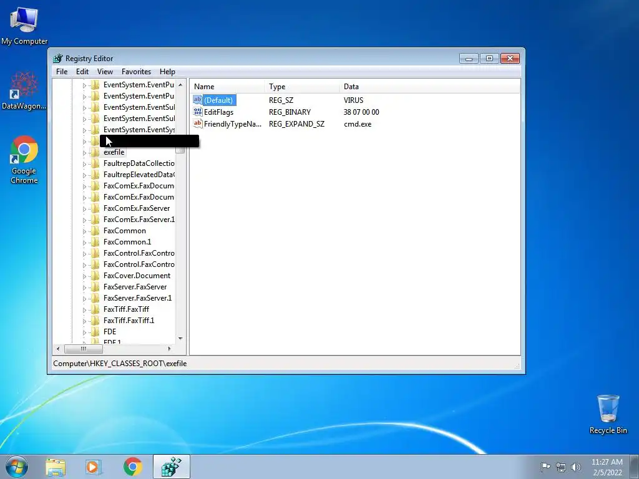
Task: Expand the FaxComEx.FaxServer key
Action: pyautogui.click(x=84, y=209)
